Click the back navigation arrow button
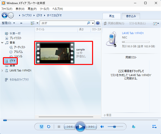 tap(5, 15)
